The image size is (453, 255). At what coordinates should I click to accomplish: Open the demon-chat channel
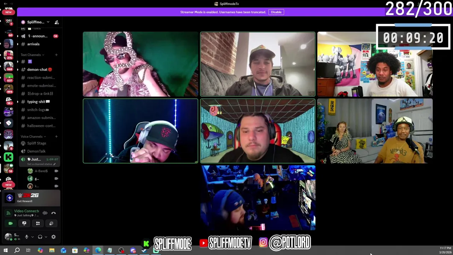click(x=39, y=69)
